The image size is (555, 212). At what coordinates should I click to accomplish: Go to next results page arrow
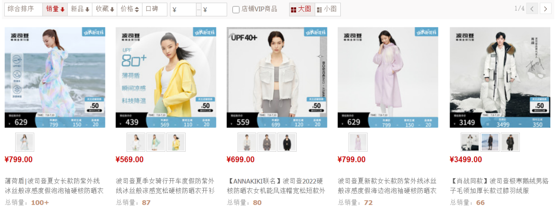545,8
